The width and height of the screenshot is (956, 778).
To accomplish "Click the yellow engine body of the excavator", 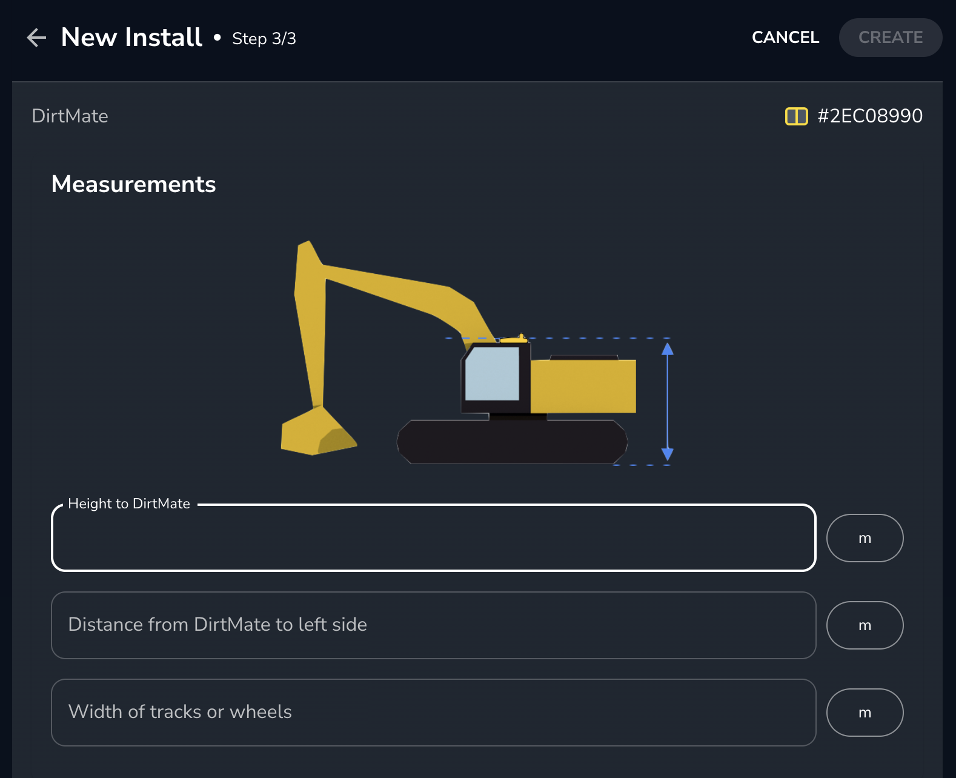I will coord(583,386).
